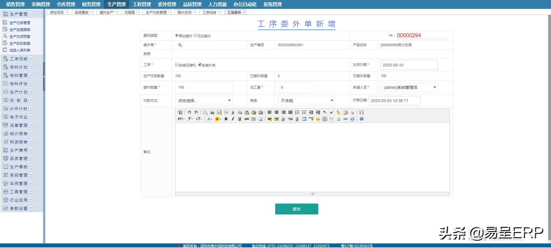Image resolution: width=551 pixels, height=248 pixels.
Task: Uncheck the 安装外壳 process checkbox
Action: (200, 65)
